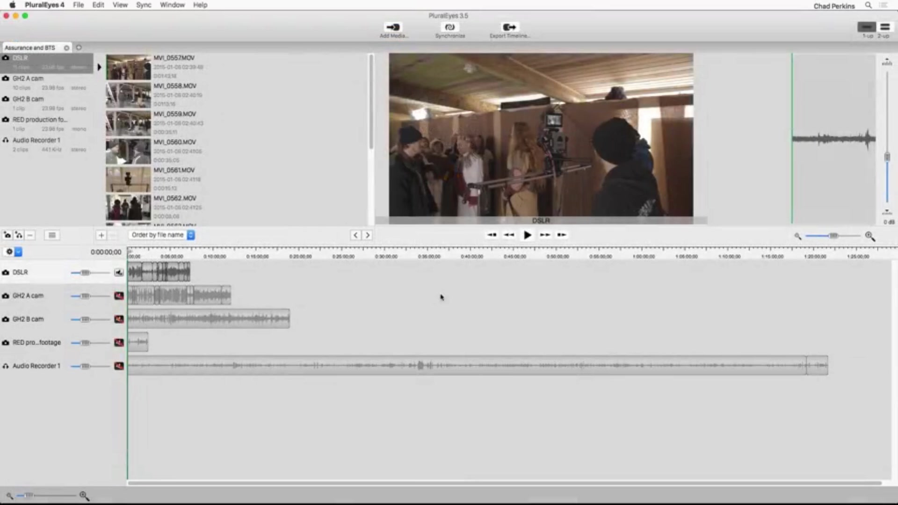This screenshot has width=898, height=505.
Task: Click the video thumbnail toggle on GH2 A cam track
Action: point(119,296)
